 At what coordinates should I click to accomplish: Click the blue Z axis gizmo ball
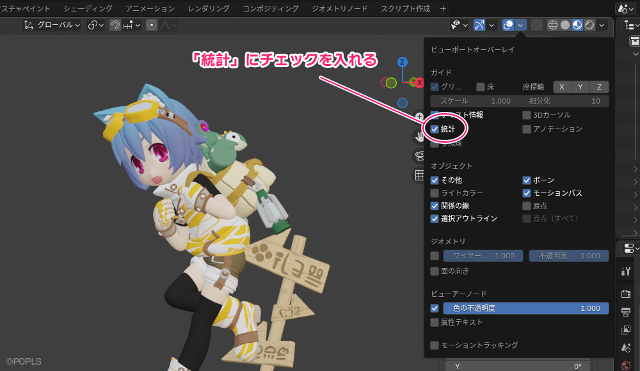tap(402, 62)
